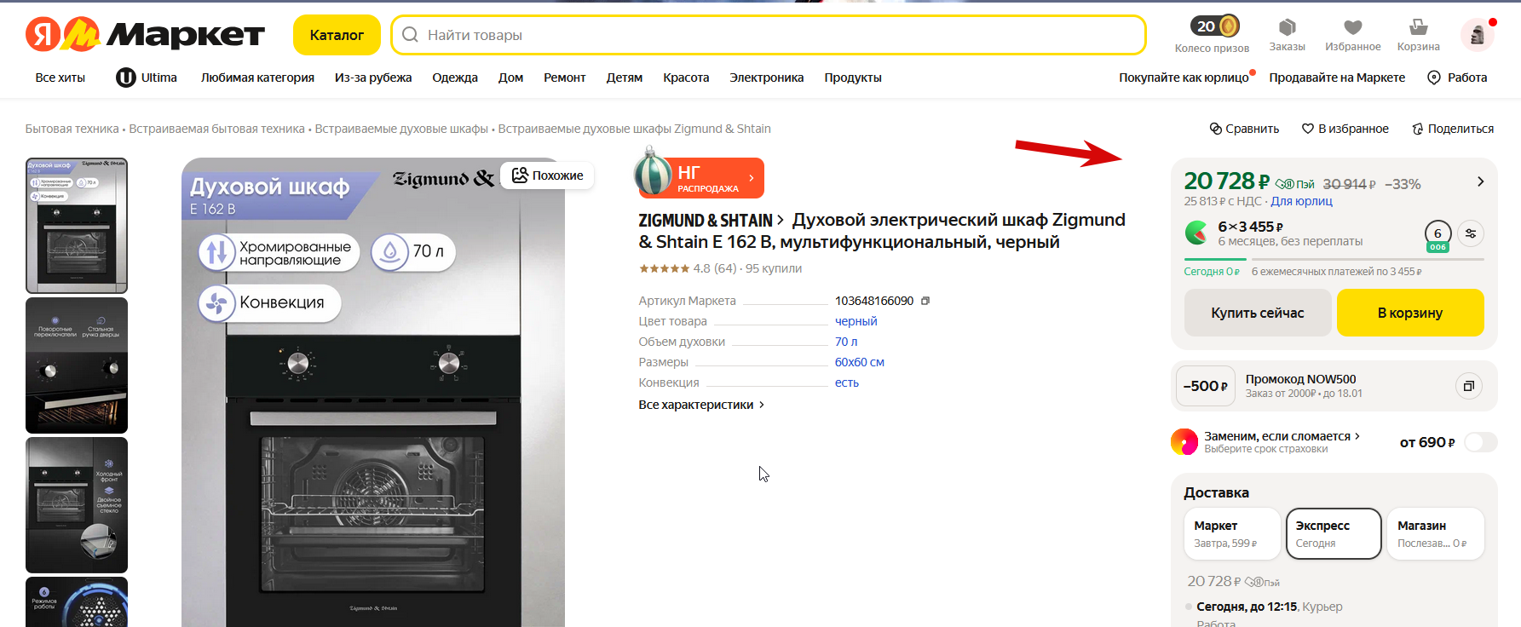
Task: Click the Найти товары search field
Action: (x=769, y=35)
